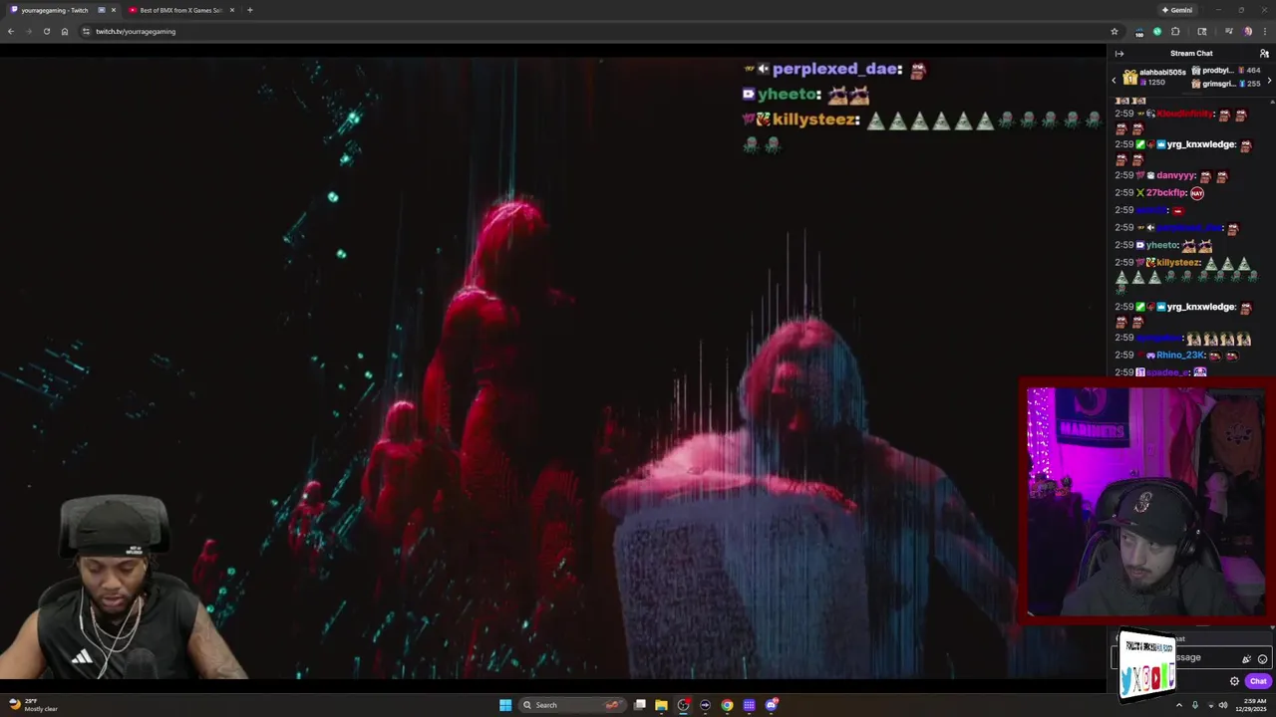This screenshot has width=1276, height=717.
Task: Collapse the Stream Chat panel
Action: (x=1119, y=54)
